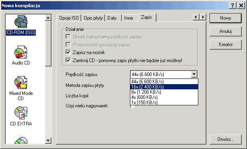Pick the Mixed Mode CD icon
The width and height of the screenshot is (247, 149).
(x=21, y=83)
